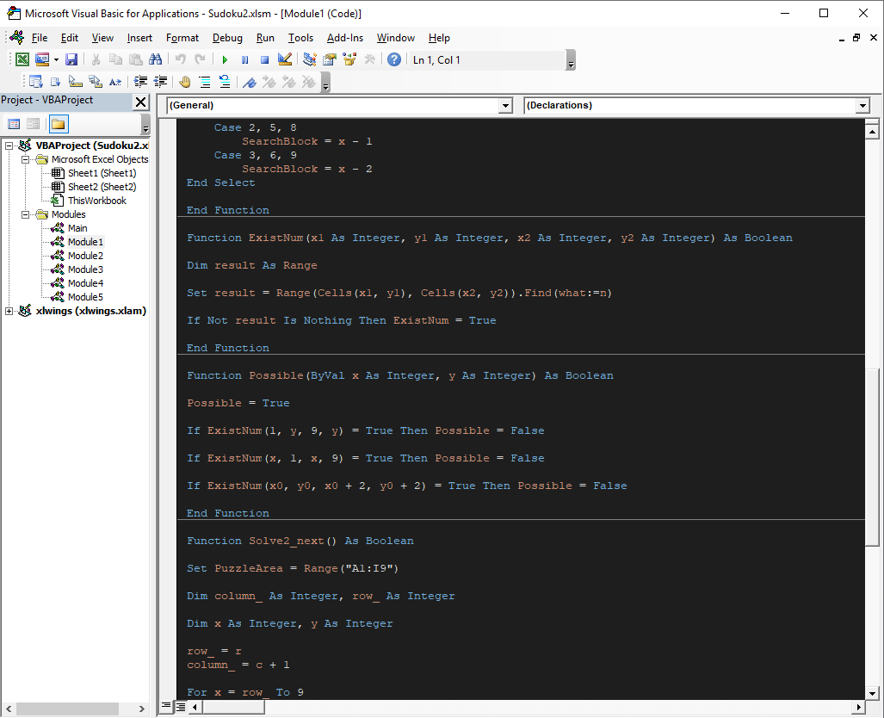Reset code execution
The width and height of the screenshot is (884, 718).
263,59
